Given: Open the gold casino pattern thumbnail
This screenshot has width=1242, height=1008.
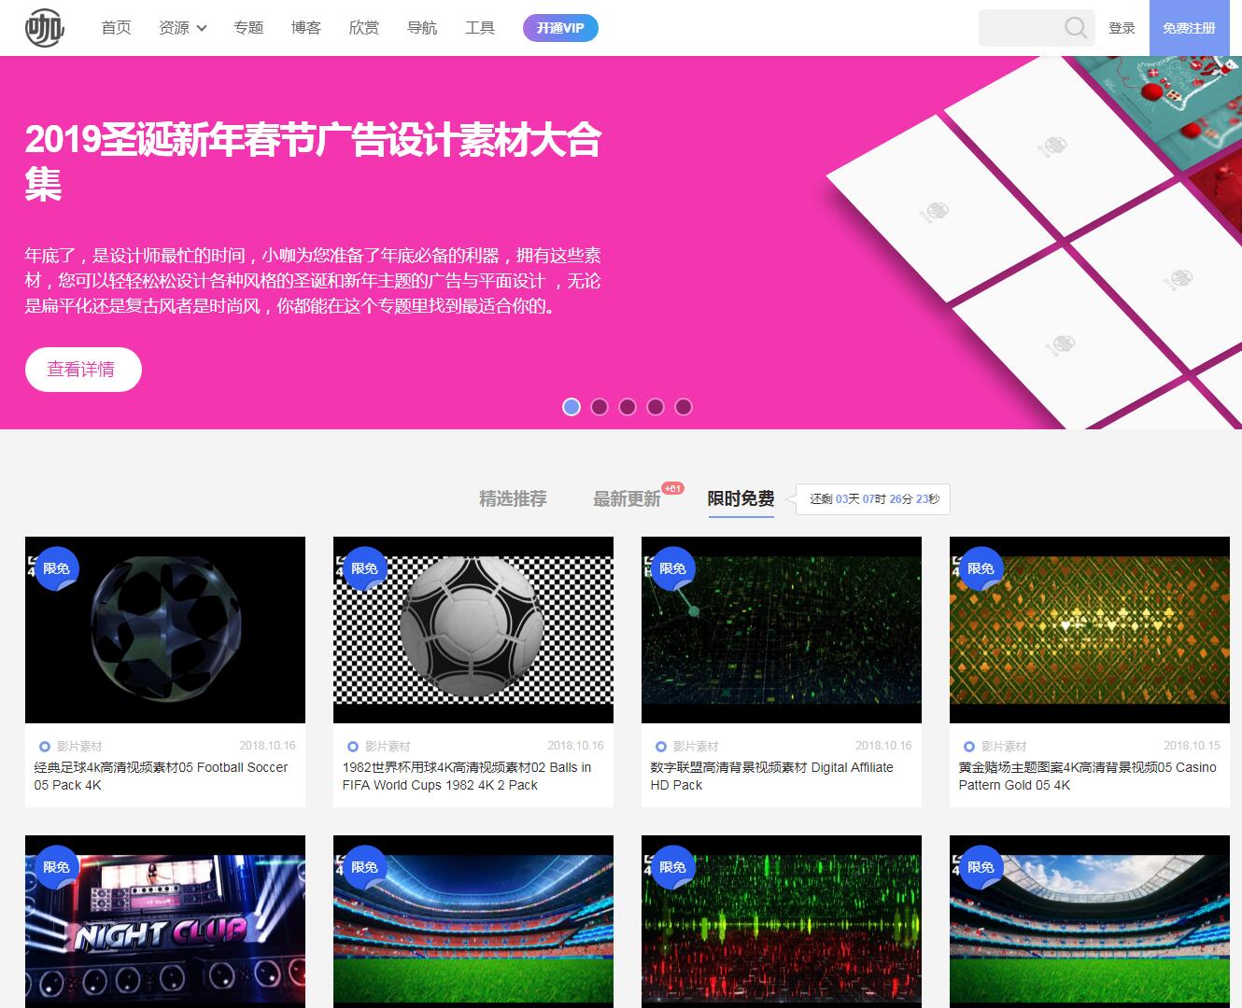Looking at the screenshot, I should click(x=1090, y=630).
